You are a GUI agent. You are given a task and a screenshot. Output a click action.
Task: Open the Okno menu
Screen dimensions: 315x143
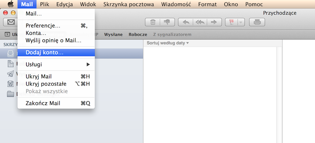tap(231, 4)
